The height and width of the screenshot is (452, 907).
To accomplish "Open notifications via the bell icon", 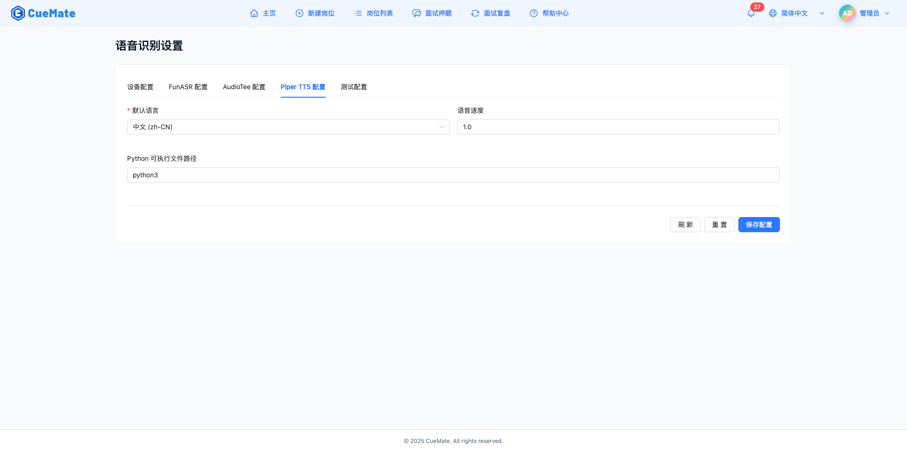I will point(751,13).
